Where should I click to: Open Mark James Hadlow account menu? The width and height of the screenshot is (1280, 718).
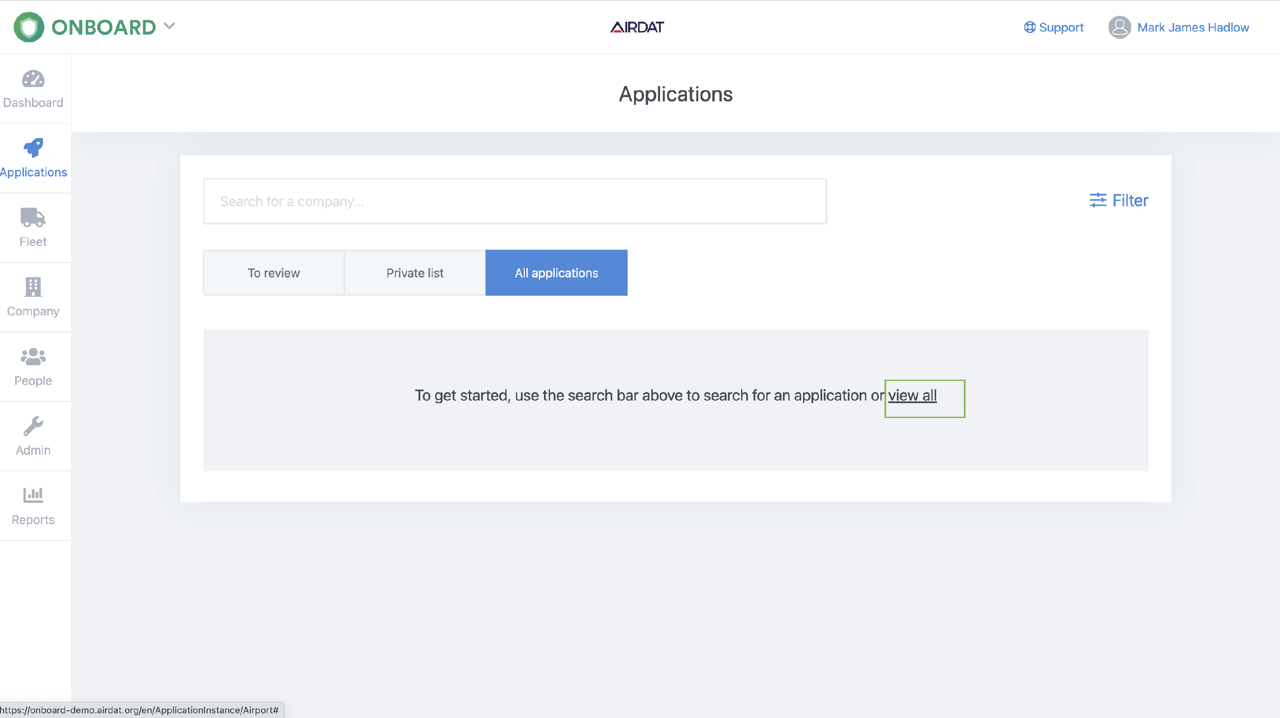(1193, 27)
